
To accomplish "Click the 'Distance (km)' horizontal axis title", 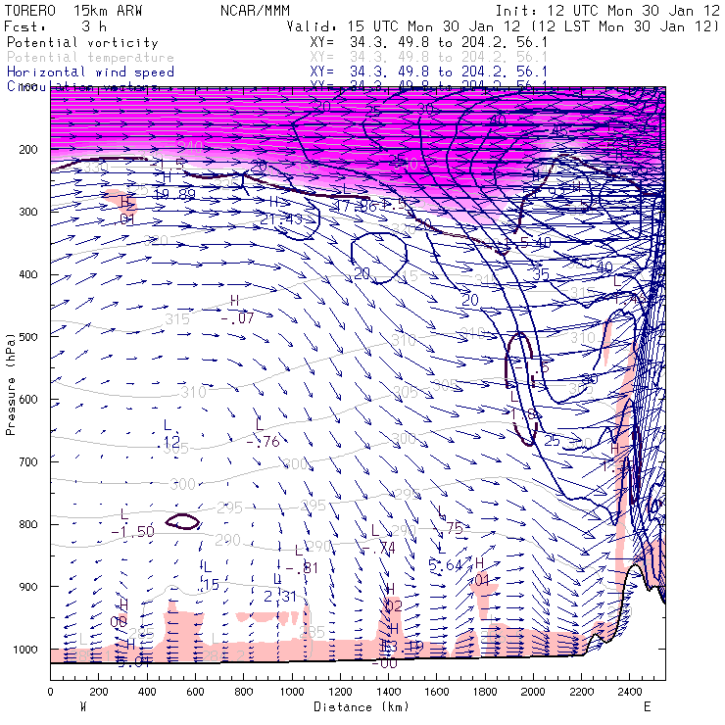I will pos(362,707).
